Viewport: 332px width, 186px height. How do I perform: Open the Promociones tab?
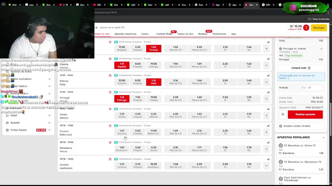(219, 34)
